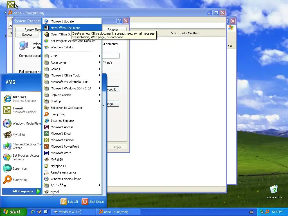
Task: Click the Log Off button
Action: tap(69, 201)
